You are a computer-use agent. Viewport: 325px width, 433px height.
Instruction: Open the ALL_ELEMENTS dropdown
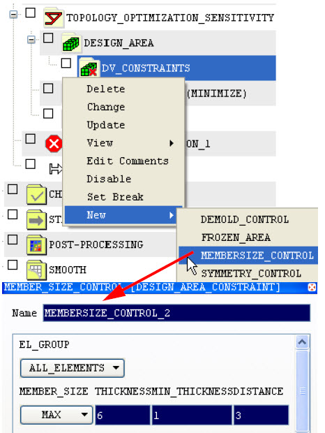[73, 368]
